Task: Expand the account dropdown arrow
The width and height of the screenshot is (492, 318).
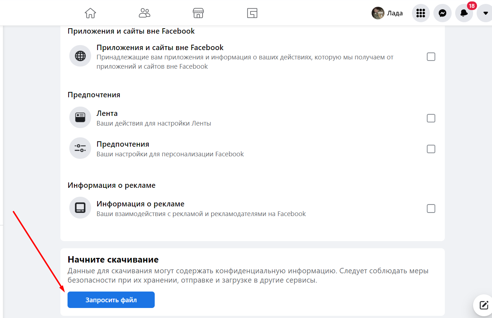Action: point(485,13)
